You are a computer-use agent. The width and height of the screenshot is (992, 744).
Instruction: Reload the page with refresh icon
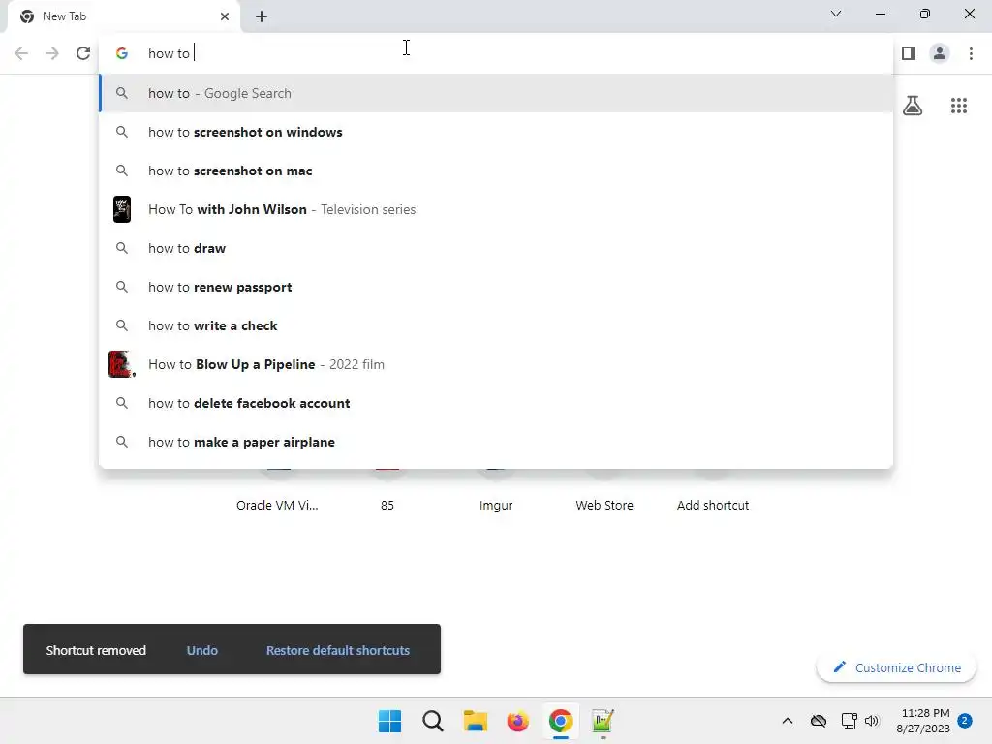(x=83, y=53)
